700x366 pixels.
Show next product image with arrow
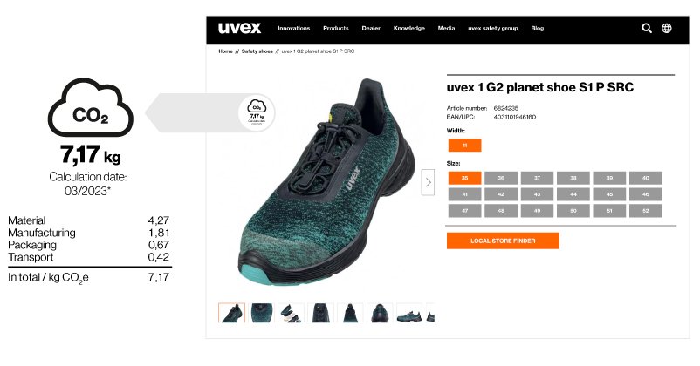(x=428, y=182)
